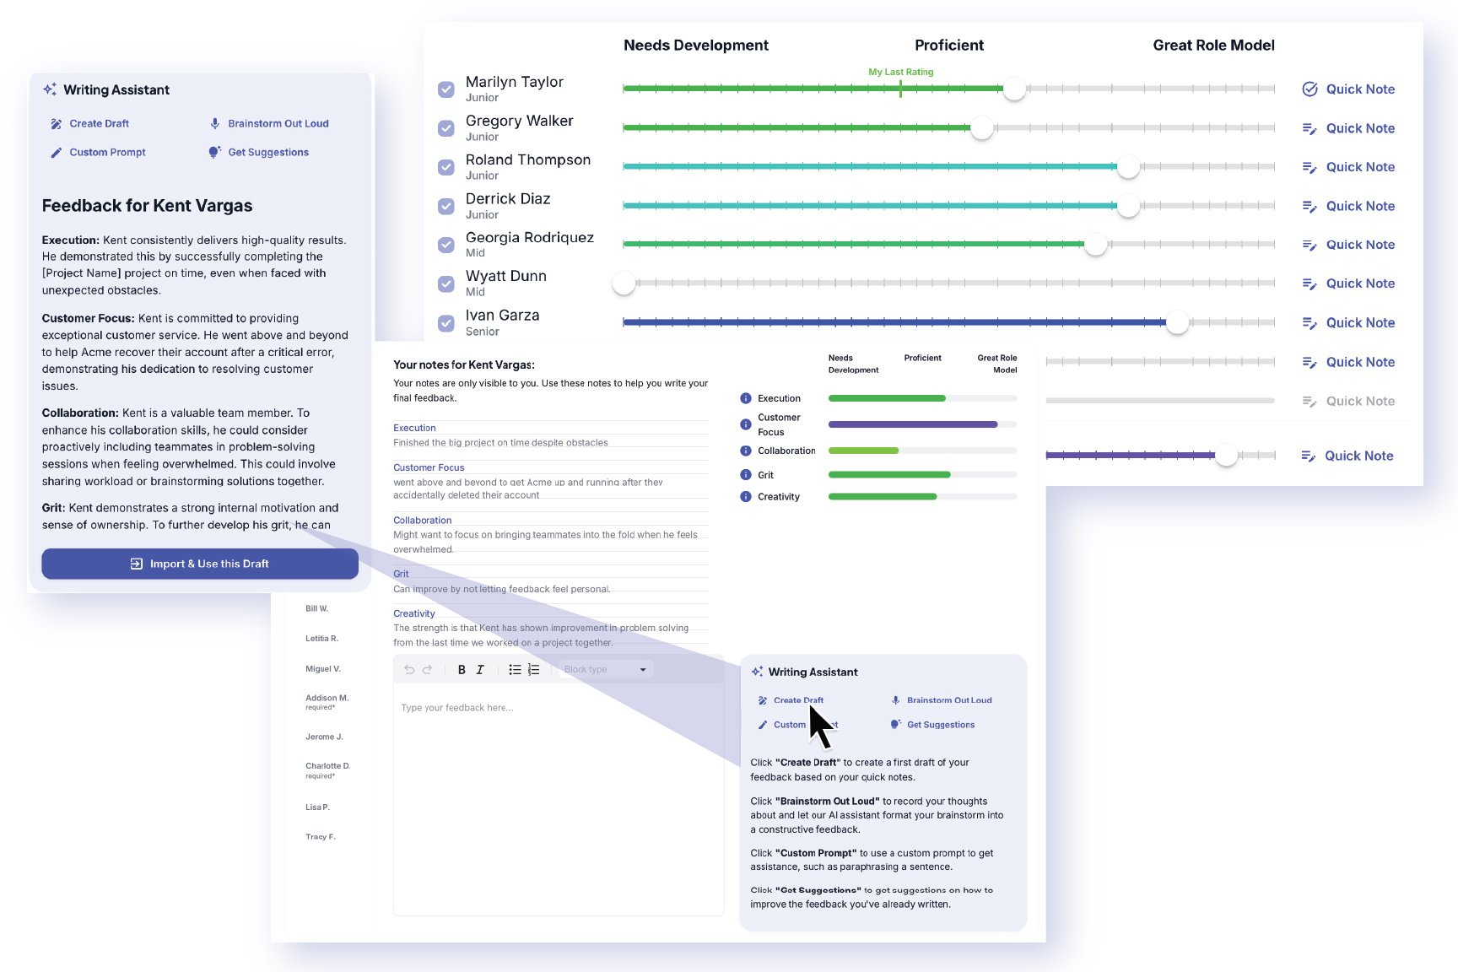Toggle bold formatting in the feedback editor
The width and height of the screenshot is (1458, 972).
[461, 669]
